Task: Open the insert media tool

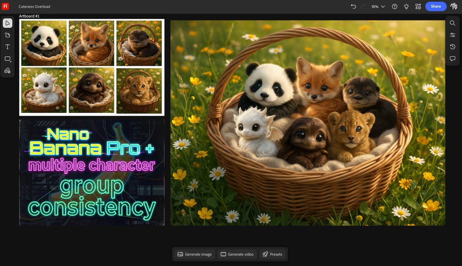Action: [7, 71]
